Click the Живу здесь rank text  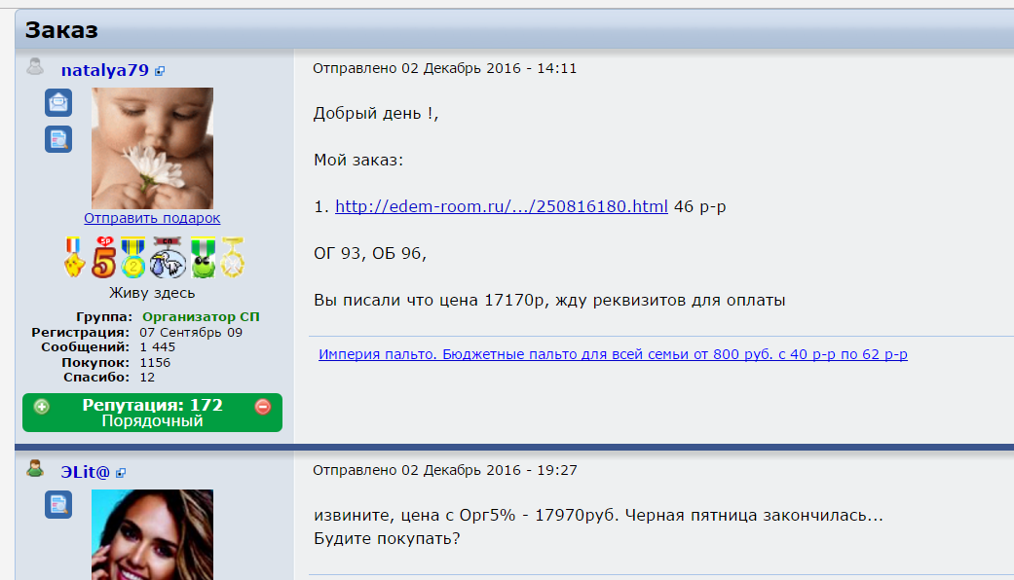pyautogui.click(x=152, y=293)
